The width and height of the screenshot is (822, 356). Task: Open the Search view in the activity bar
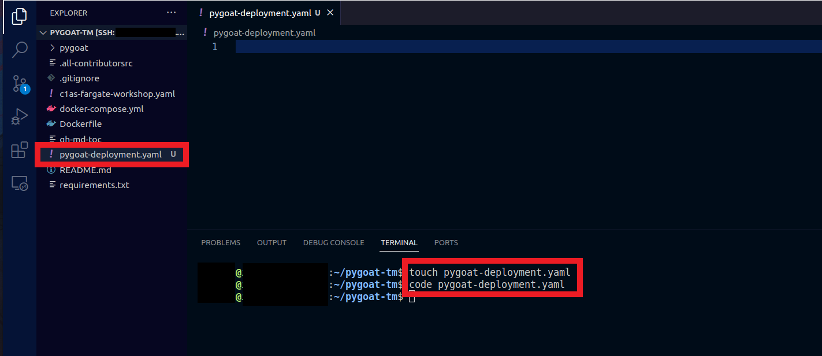[20, 50]
